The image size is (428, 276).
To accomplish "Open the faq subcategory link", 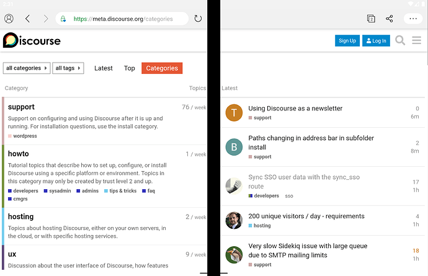I will tap(148, 191).
